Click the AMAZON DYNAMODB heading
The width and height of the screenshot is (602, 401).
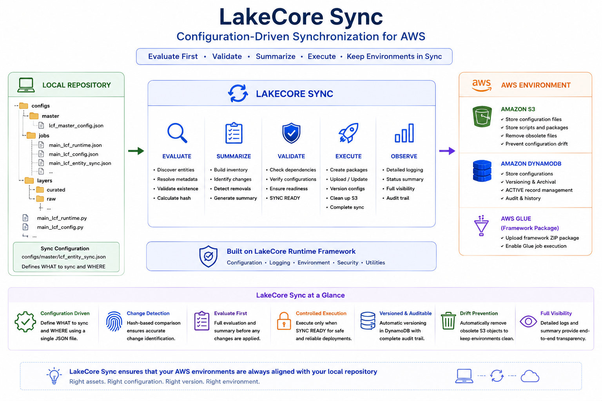click(x=531, y=164)
